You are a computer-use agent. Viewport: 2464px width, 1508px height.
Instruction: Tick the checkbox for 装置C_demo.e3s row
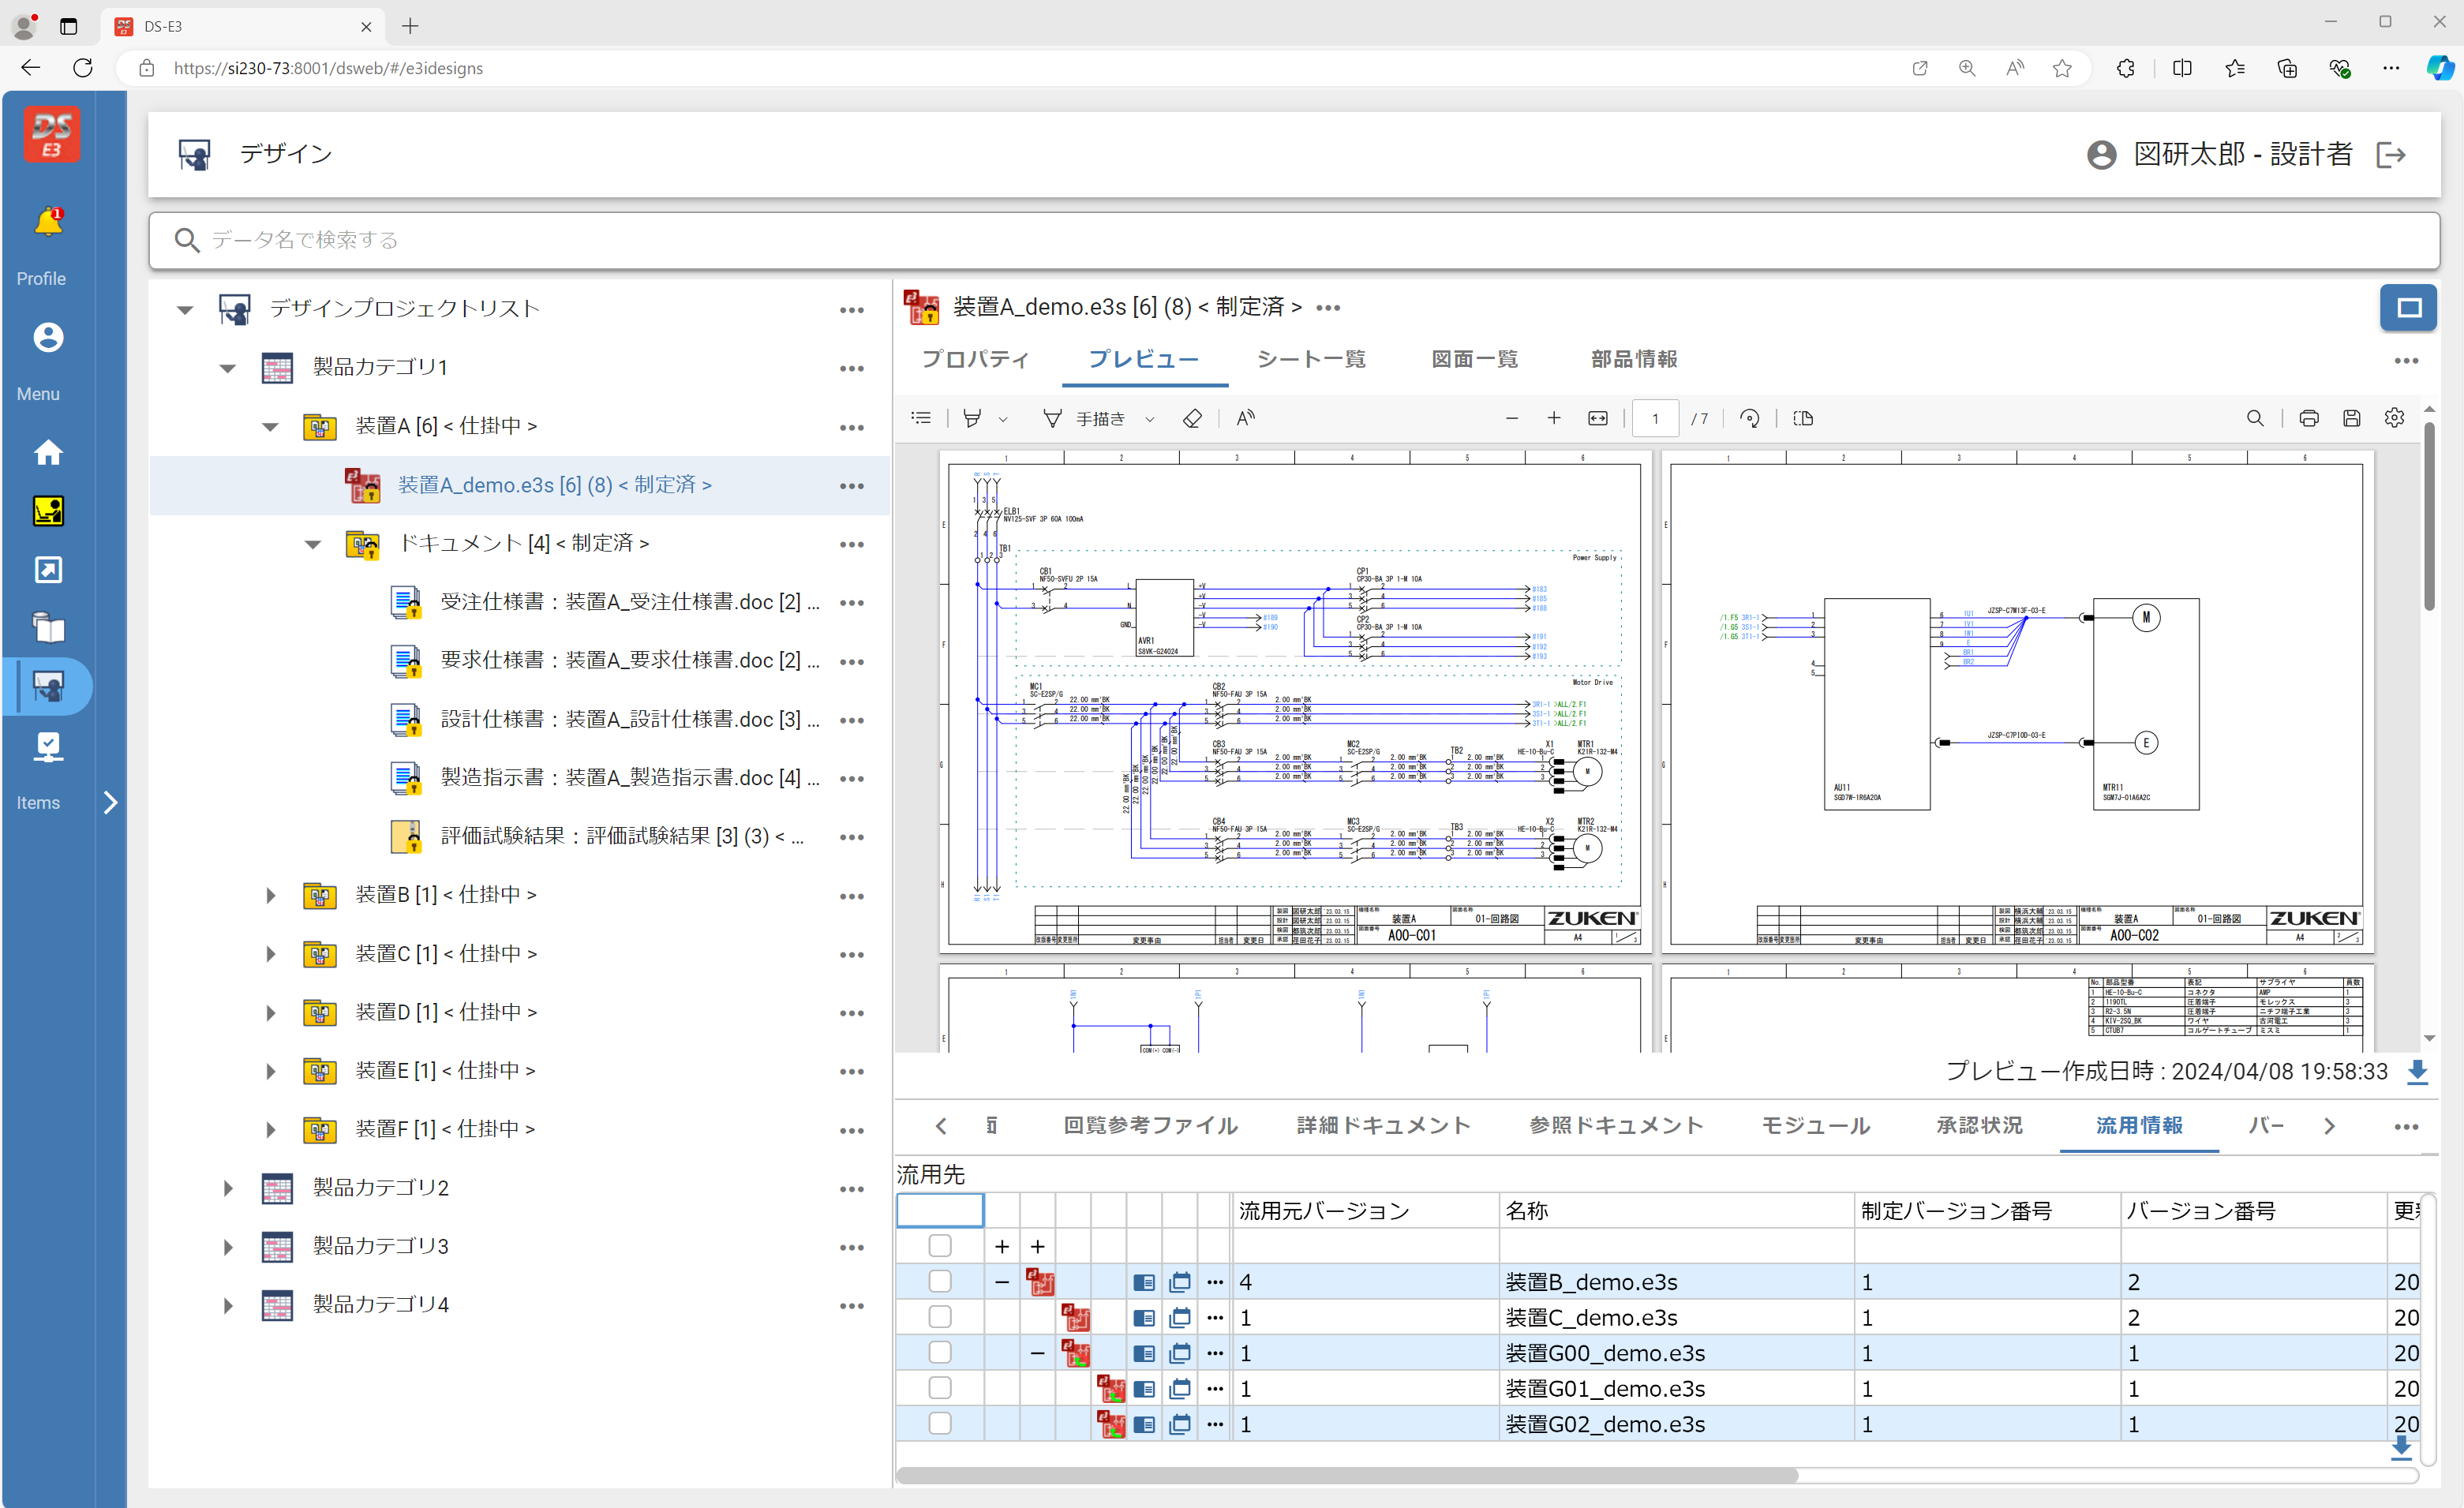tap(940, 1317)
